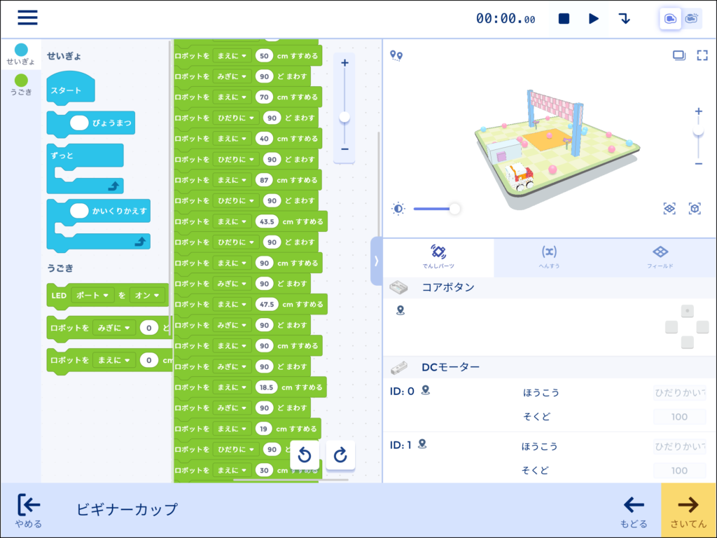The image size is (717, 538).
Task: Click the さいてん scoring button
Action: click(x=688, y=510)
